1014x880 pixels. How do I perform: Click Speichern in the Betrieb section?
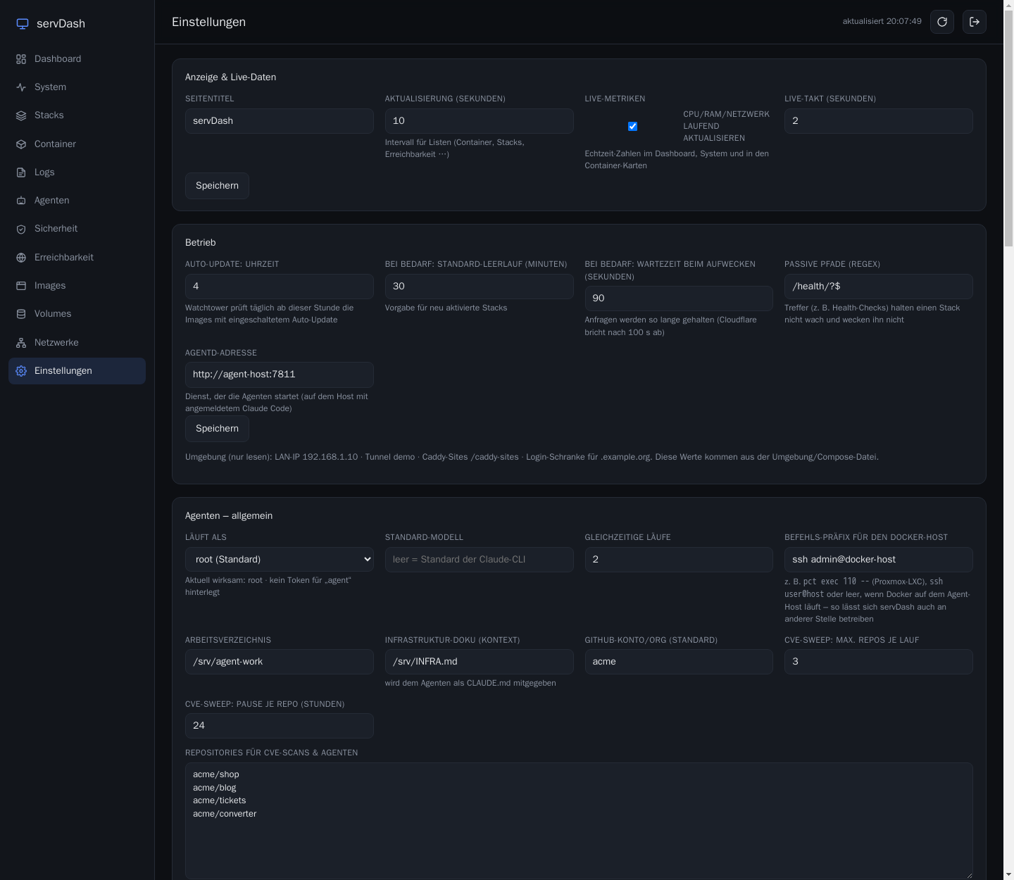[217, 429]
